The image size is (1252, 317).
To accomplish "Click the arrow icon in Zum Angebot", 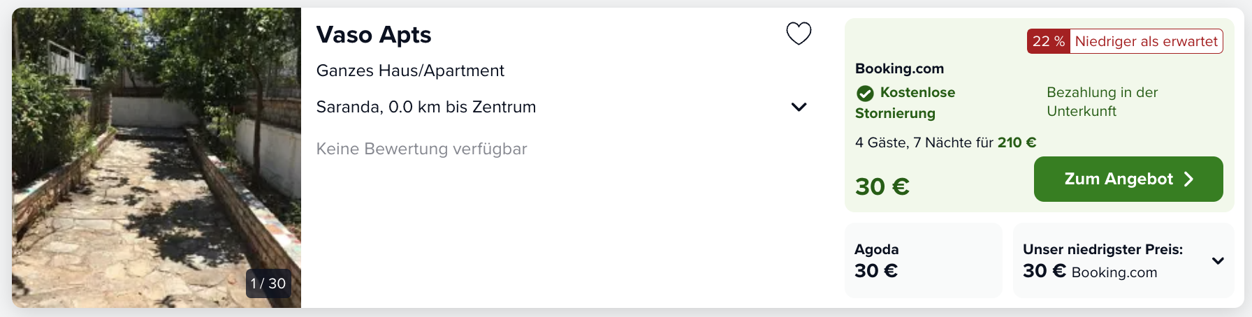I will tap(1189, 179).
